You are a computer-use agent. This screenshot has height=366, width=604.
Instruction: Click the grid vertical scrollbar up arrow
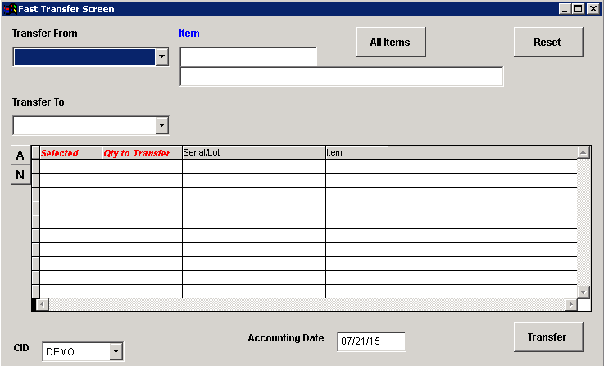click(584, 153)
